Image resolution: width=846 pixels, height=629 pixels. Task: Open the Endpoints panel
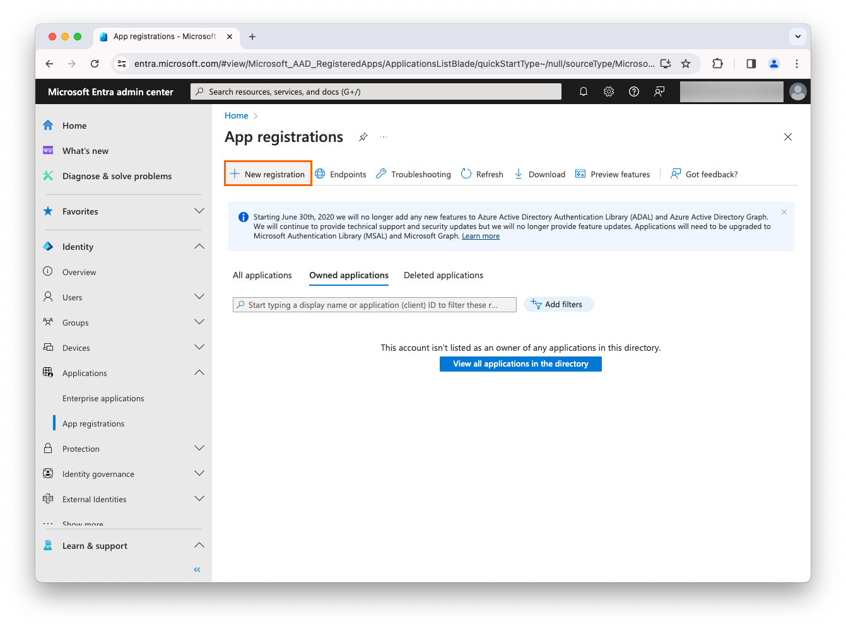point(340,173)
